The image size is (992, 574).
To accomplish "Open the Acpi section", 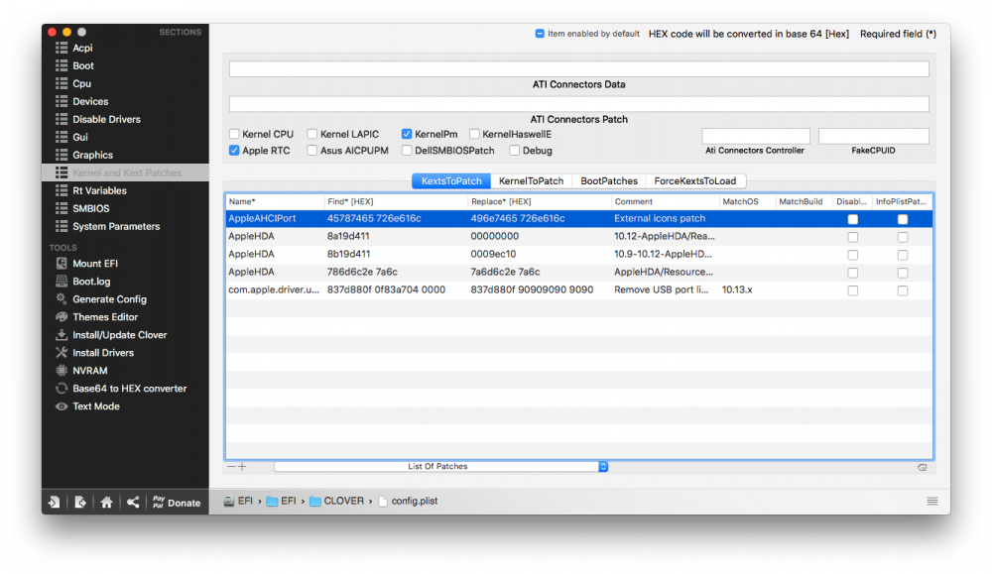I will pyautogui.click(x=82, y=48).
